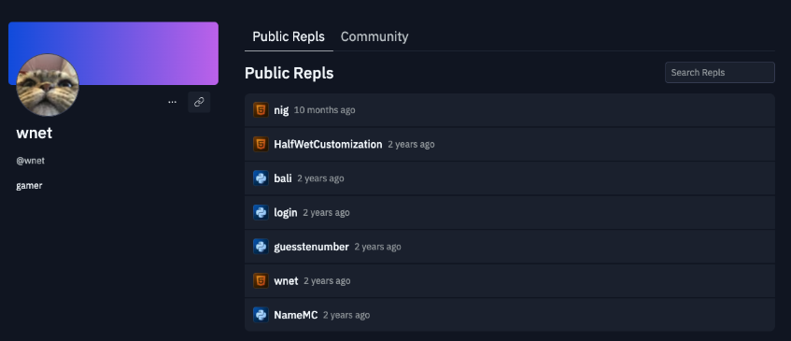Screen dimensions: 791x341
Task: Click the Python icon beside guesstenumber
Action: pos(261,247)
